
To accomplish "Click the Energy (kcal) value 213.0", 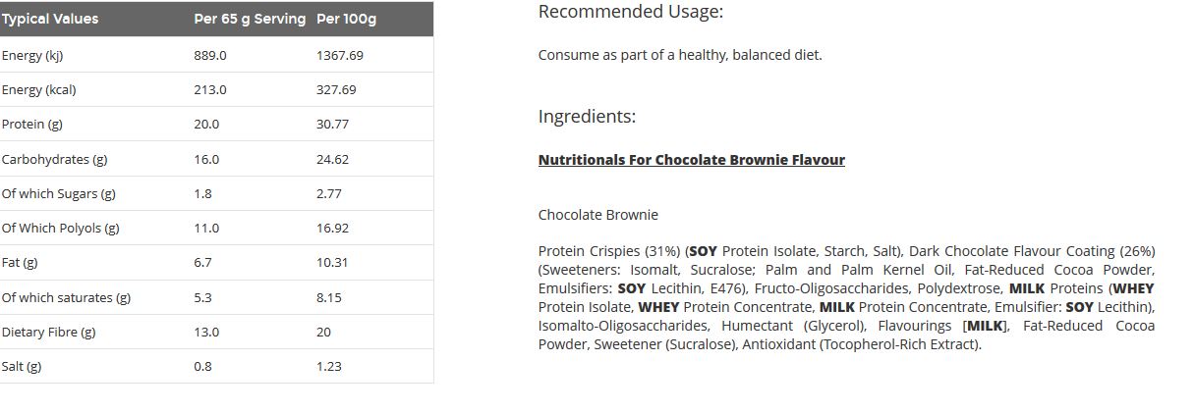I will coord(210,89).
